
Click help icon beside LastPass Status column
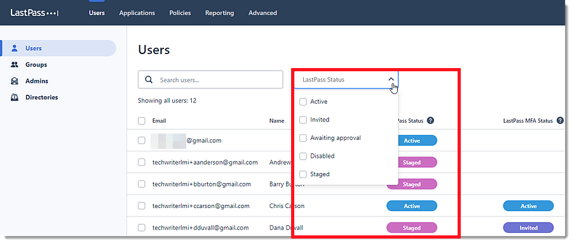(430, 120)
